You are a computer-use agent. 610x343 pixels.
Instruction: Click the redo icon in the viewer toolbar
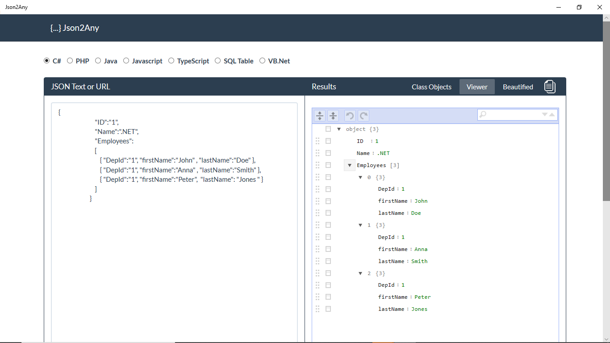(363, 116)
